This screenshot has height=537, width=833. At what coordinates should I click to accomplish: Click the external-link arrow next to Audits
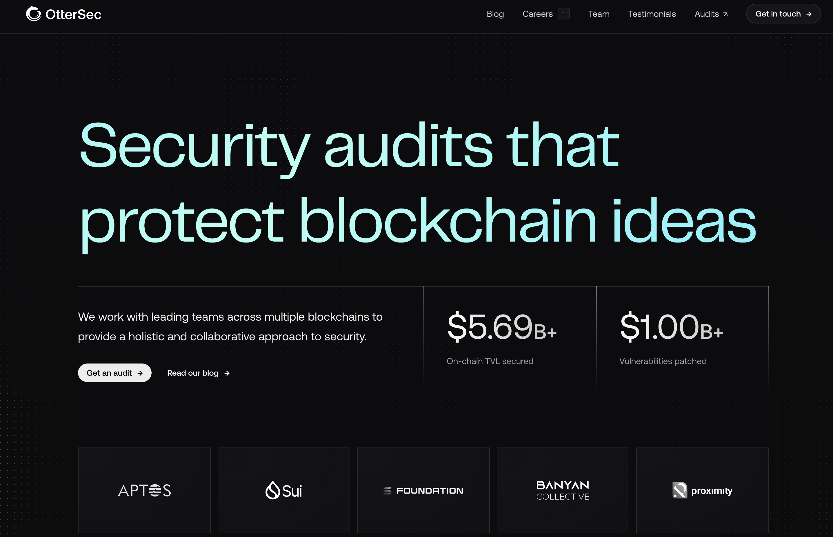click(x=725, y=14)
